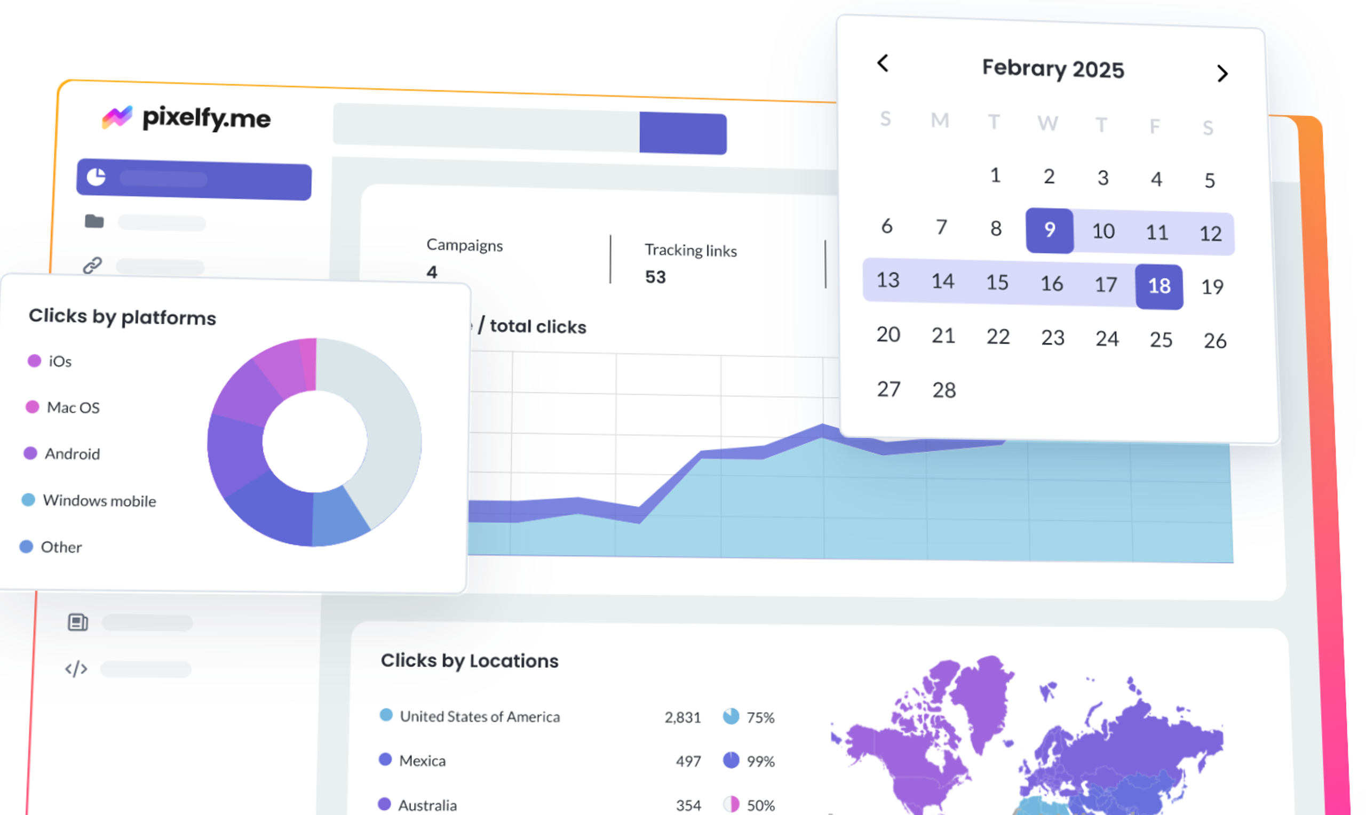Click the United States 75% pie icon

coord(730,716)
